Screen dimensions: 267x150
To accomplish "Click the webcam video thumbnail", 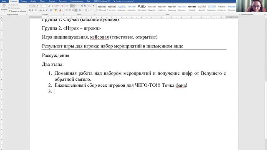I will click(251, 6).
